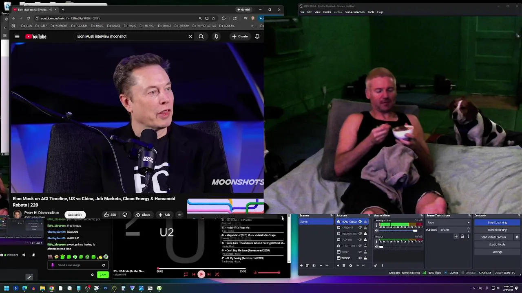The height and width of the screenshot is (293, 522).
Task: Show the HARD HR source
Action: click(360, 227)
